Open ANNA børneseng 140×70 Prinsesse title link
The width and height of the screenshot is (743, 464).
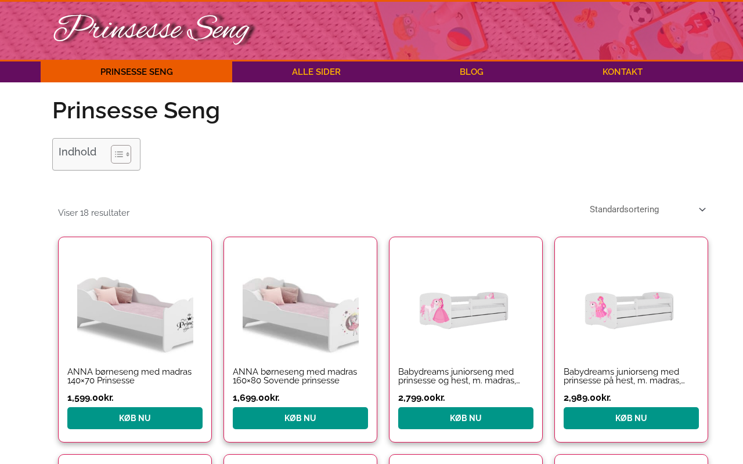pyautogui.click(x=129, y=376)
